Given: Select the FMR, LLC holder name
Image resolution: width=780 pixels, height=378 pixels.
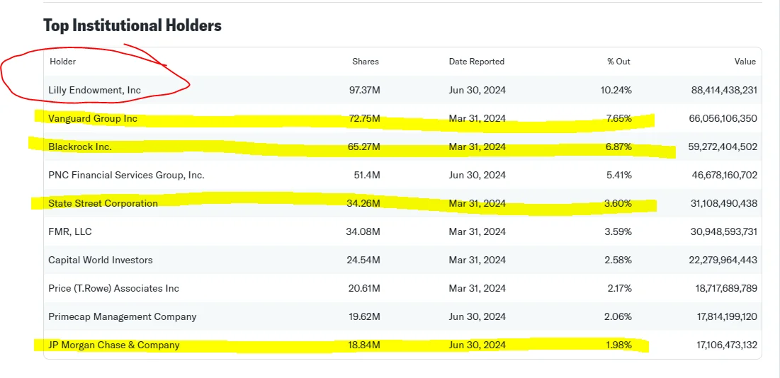Looking at the screenshot, I should point(70,232).
